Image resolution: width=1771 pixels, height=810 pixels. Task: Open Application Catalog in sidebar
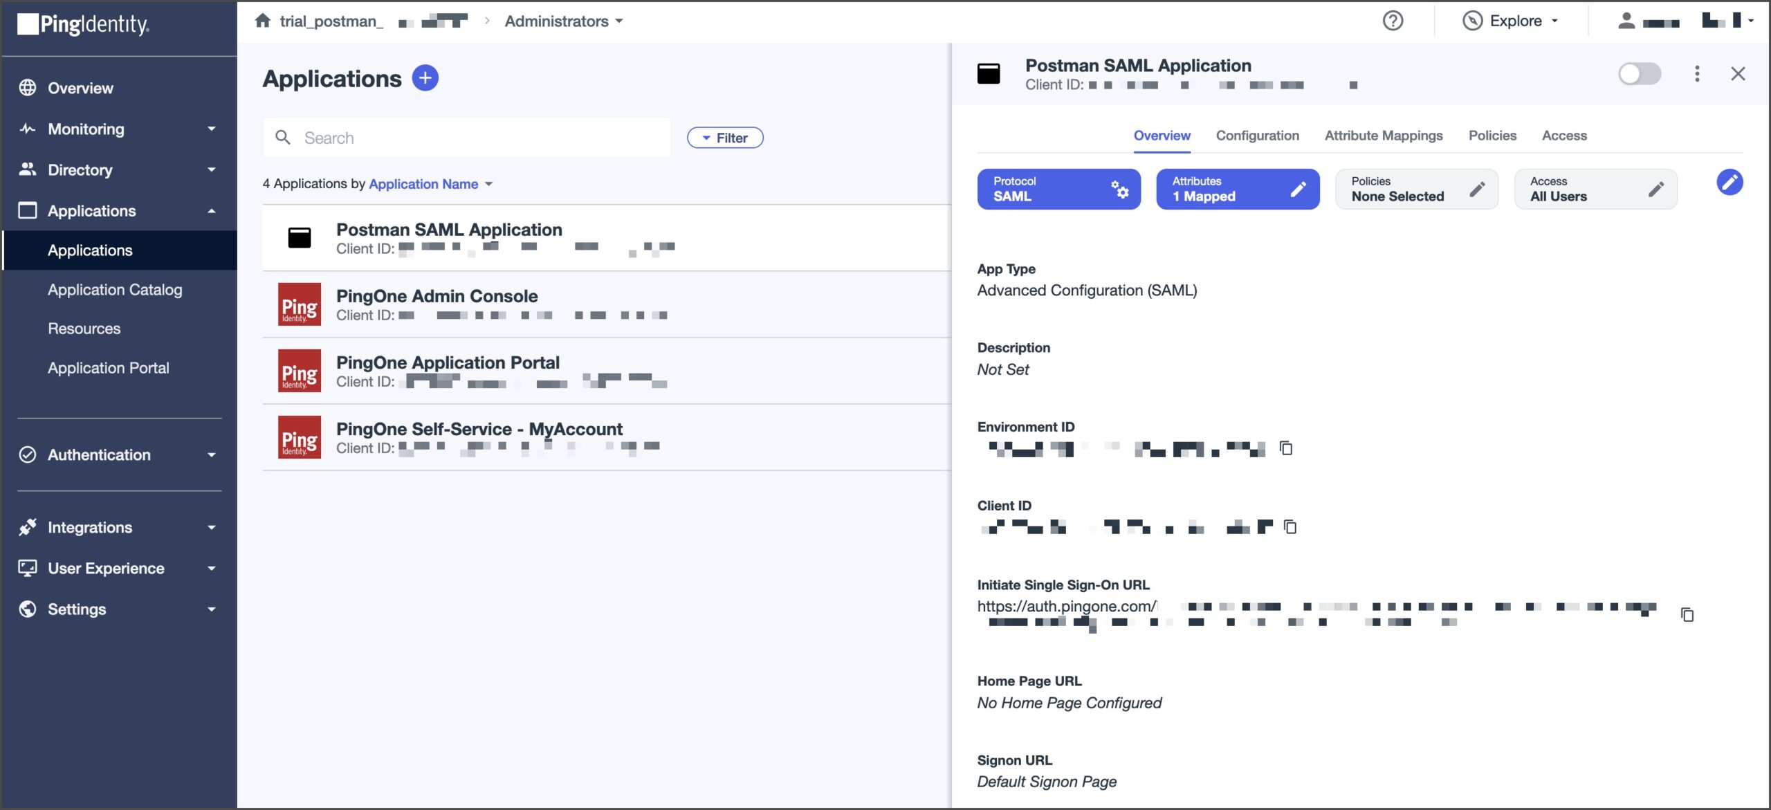coord(115,289)
